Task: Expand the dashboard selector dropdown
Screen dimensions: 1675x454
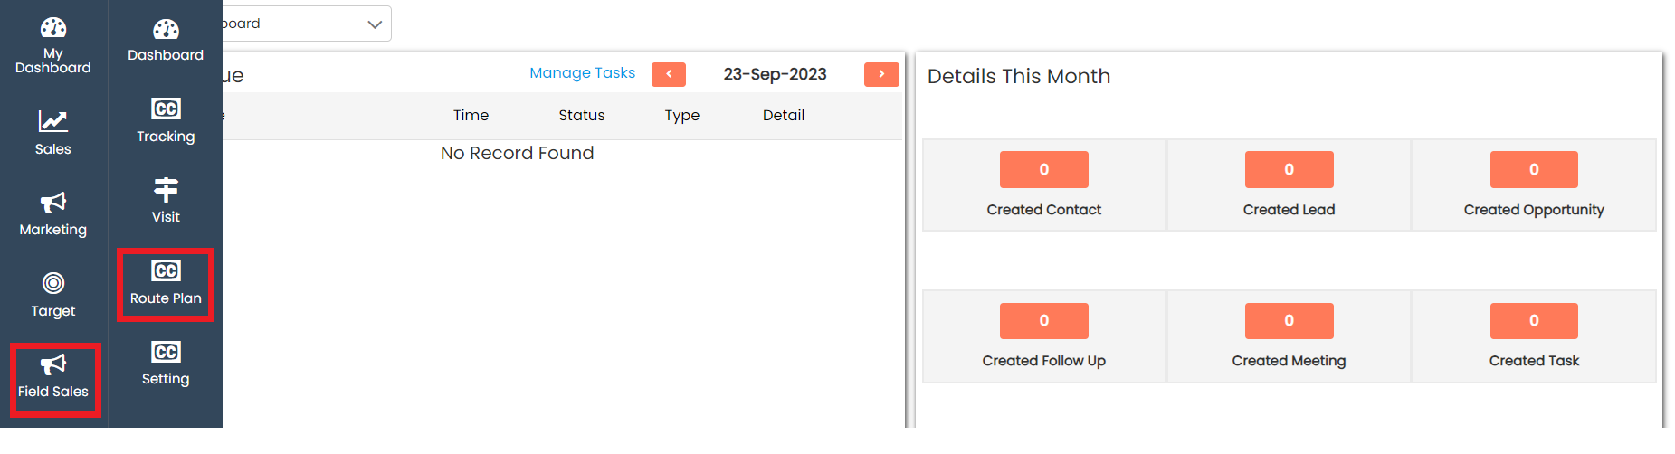Action: (x=374, y=24)
